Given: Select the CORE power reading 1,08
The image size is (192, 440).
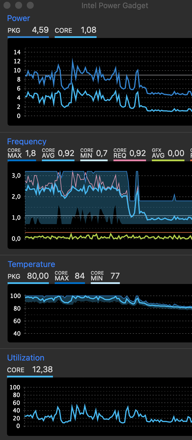Looking at the screenshot, I should (88, 30).
